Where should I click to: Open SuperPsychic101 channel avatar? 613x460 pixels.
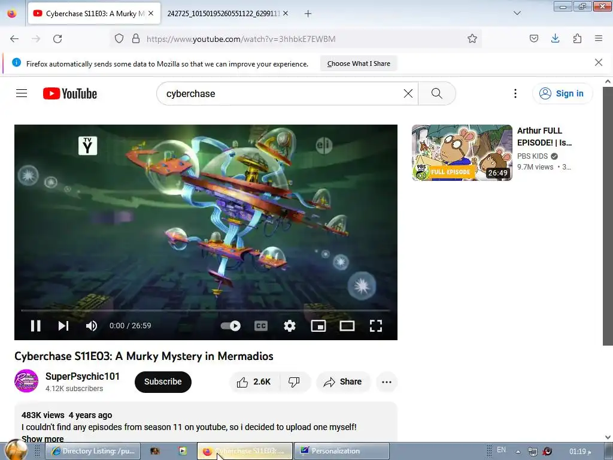[26, 381]
